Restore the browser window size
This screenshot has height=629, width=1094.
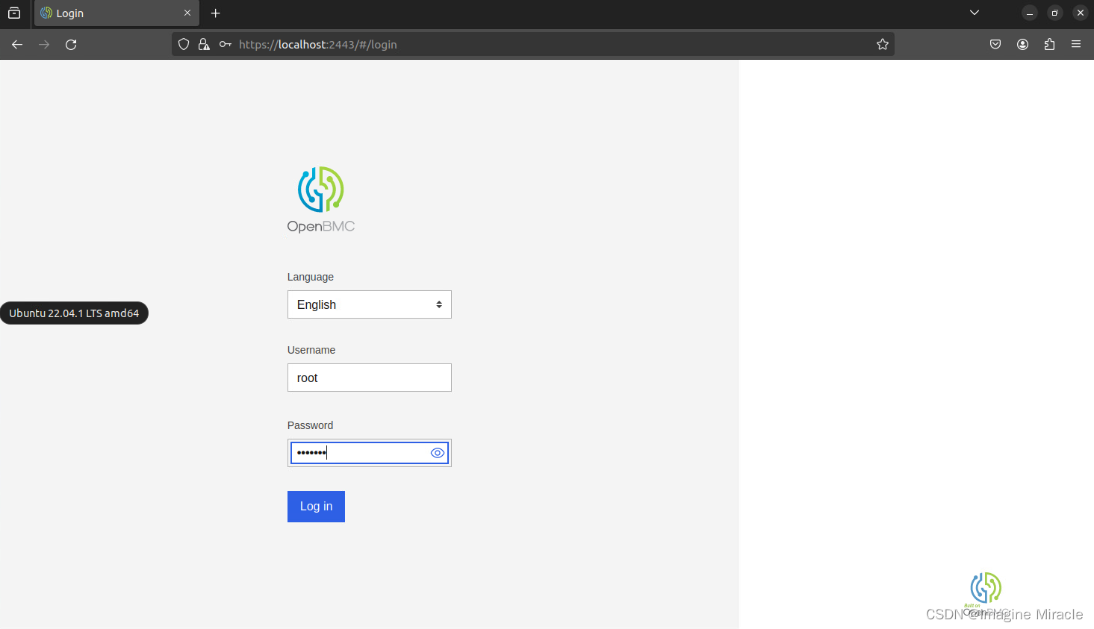click(x=1055, y=13)
